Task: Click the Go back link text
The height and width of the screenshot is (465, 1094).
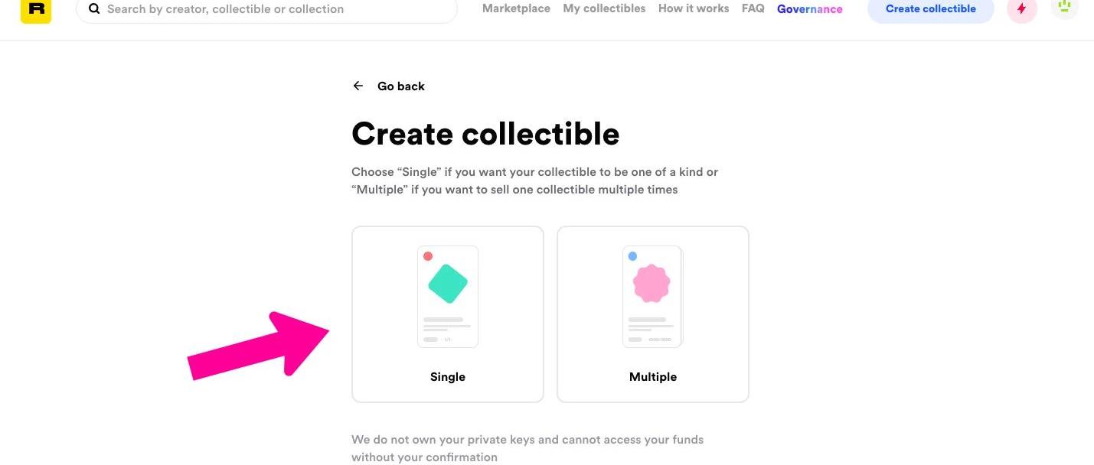Action: (401, 86)
